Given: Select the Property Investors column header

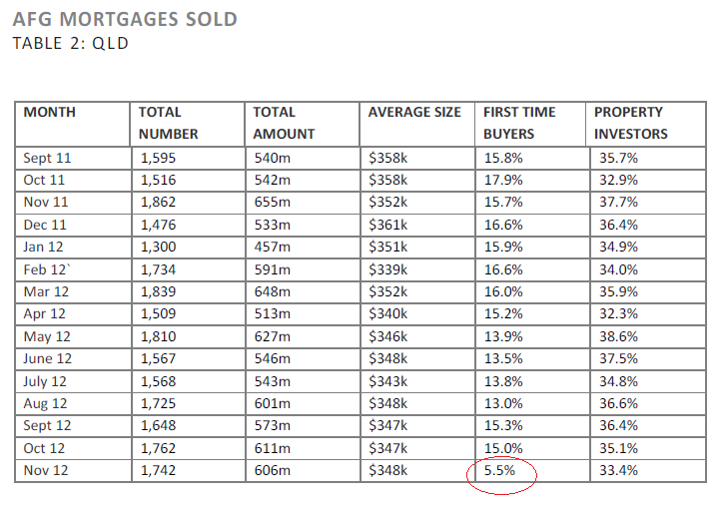Looking at the screenshot, I should tap(633, 123).
